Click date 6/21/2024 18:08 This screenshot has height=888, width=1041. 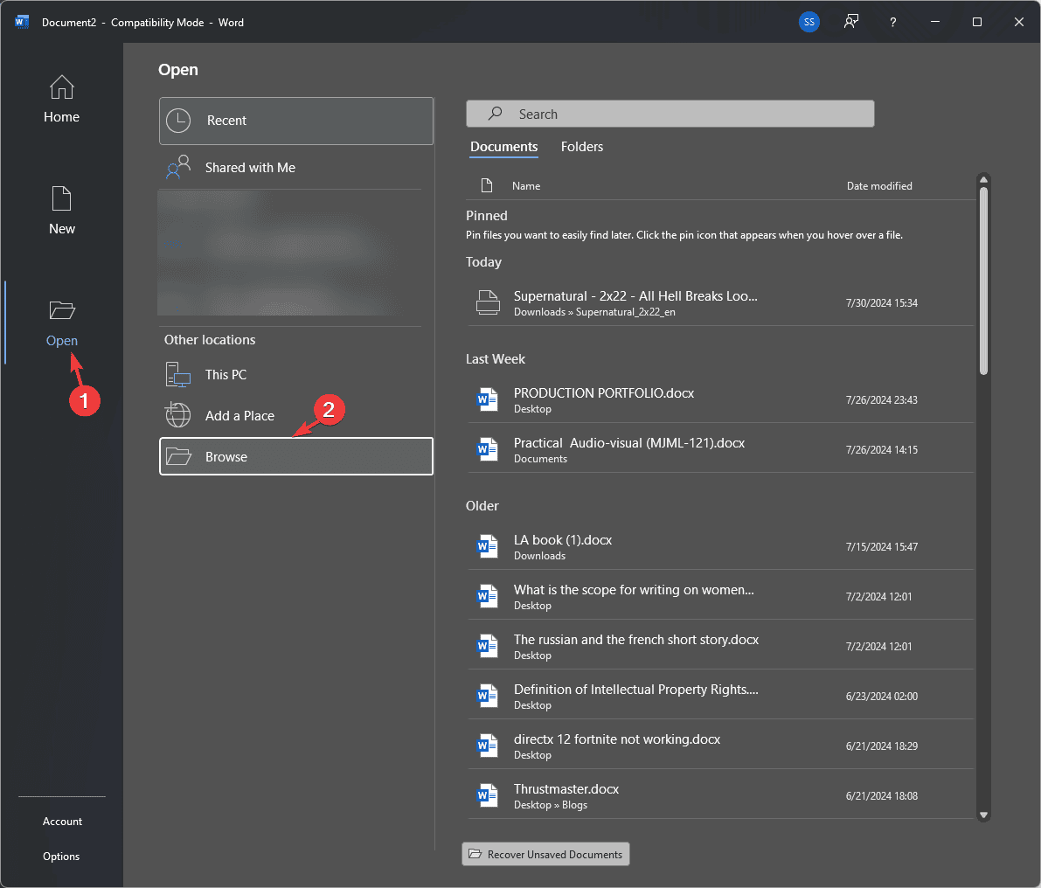882,795
